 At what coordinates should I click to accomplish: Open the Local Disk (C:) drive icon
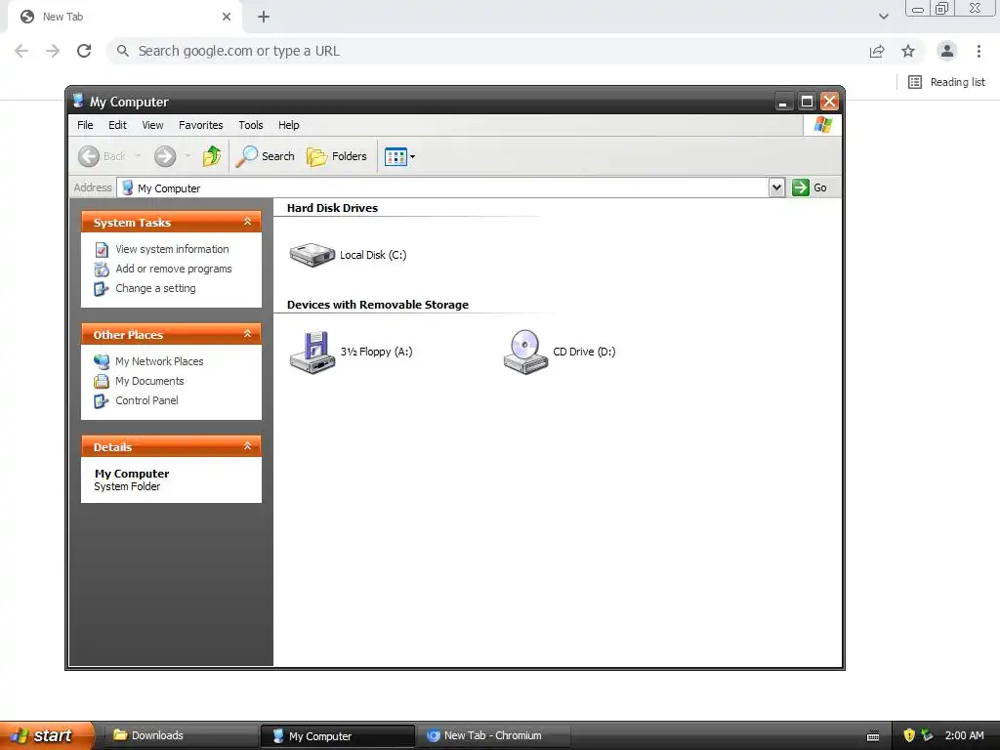pos(312,255)
